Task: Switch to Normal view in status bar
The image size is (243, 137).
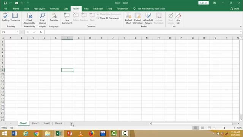Action: 196,128
